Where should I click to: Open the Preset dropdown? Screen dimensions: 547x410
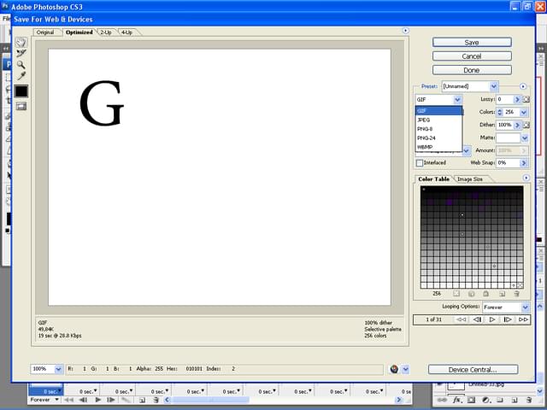493,86
